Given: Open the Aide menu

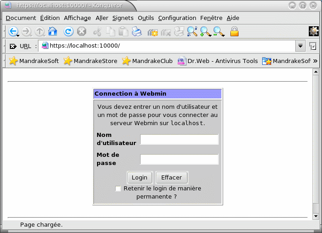Looking at the screenshot, I should coord(233,18).
